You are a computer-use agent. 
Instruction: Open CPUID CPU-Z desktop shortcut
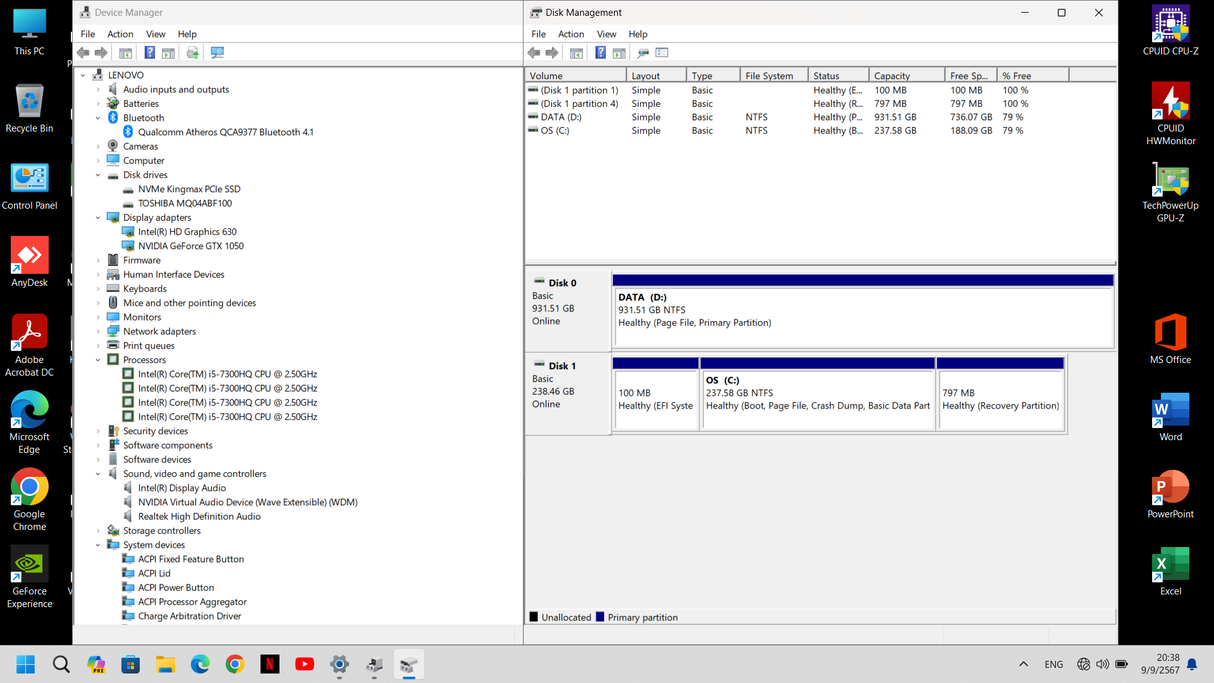click(1170, 31)
